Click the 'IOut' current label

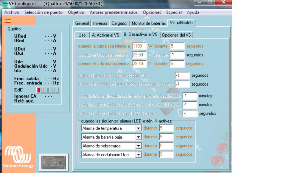19,53
